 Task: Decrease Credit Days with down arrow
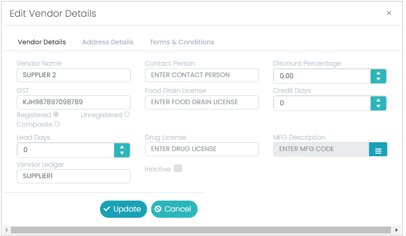click(378, 106)
